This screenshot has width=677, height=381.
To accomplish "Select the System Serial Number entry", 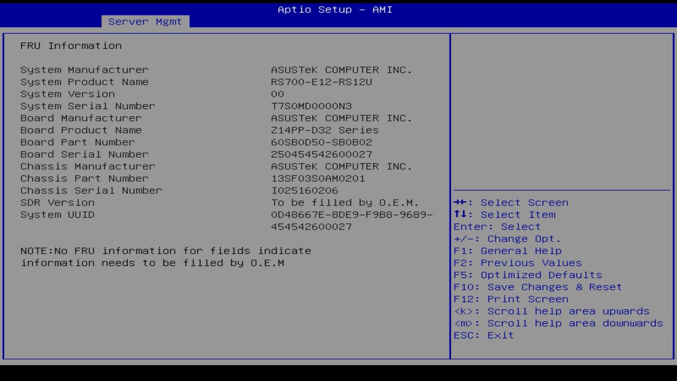I will [88, 106].
